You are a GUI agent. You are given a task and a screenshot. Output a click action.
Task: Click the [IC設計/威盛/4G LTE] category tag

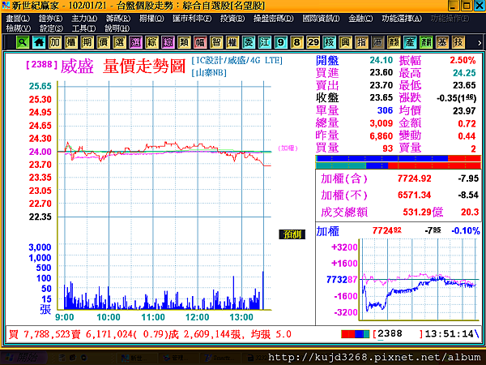click(x=237, y=60)
